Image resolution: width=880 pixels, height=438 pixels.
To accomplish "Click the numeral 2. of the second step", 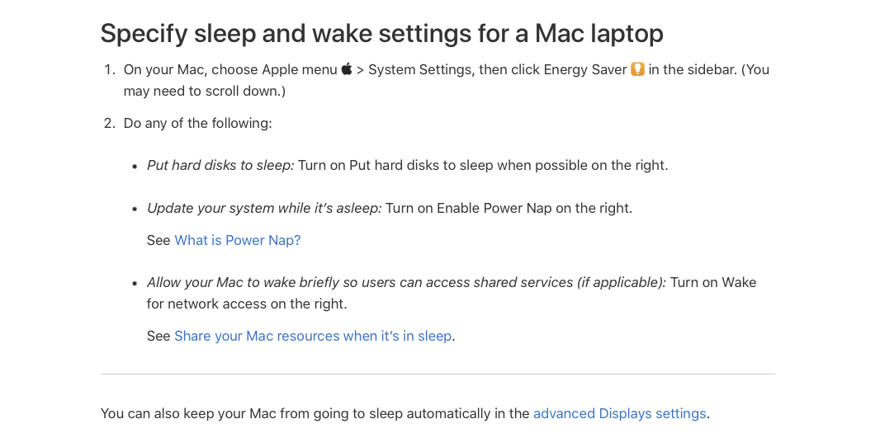I will tap(110, 123).
